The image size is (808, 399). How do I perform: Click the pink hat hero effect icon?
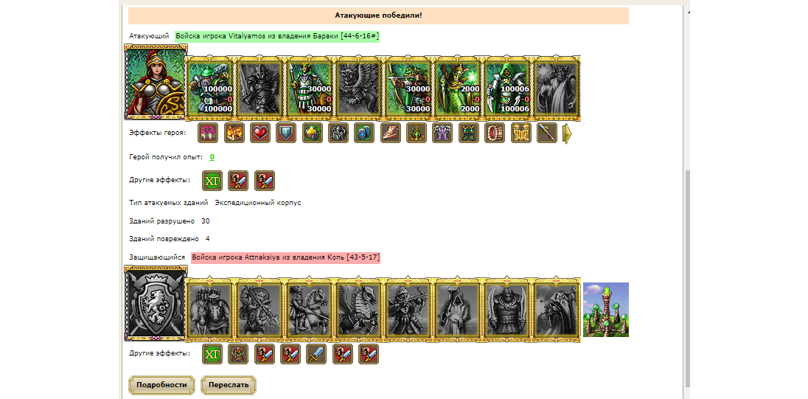coord(390,133)
